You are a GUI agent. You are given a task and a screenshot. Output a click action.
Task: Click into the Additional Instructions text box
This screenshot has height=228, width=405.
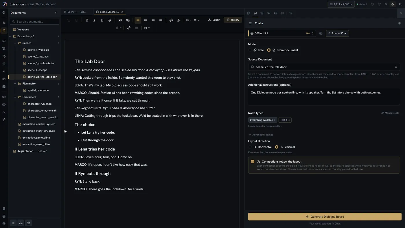click(x=324, y=97)
